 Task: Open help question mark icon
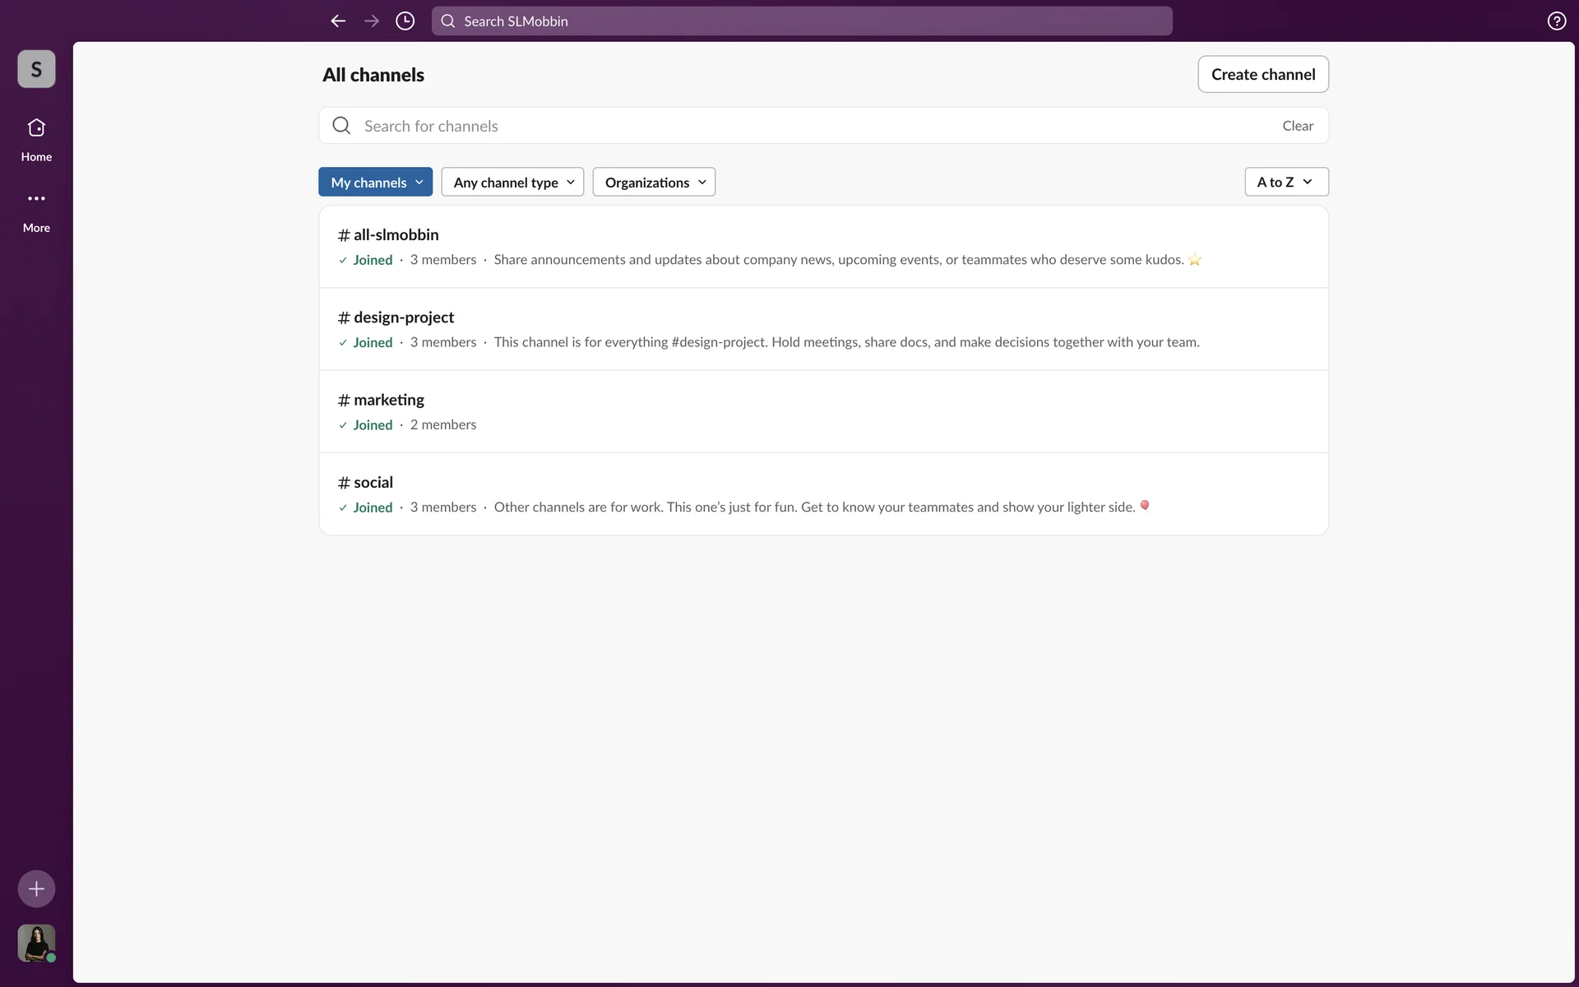pos(1556,21)
